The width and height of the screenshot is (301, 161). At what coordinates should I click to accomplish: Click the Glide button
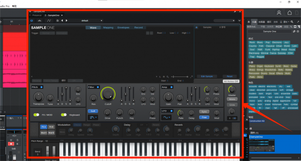tap(232, 105)
